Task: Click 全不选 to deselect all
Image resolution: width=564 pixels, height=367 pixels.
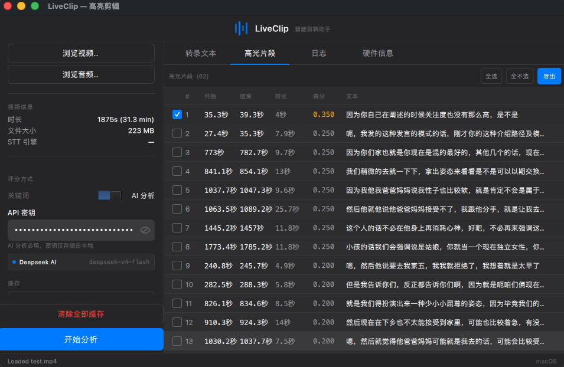Action: point(519,76)
